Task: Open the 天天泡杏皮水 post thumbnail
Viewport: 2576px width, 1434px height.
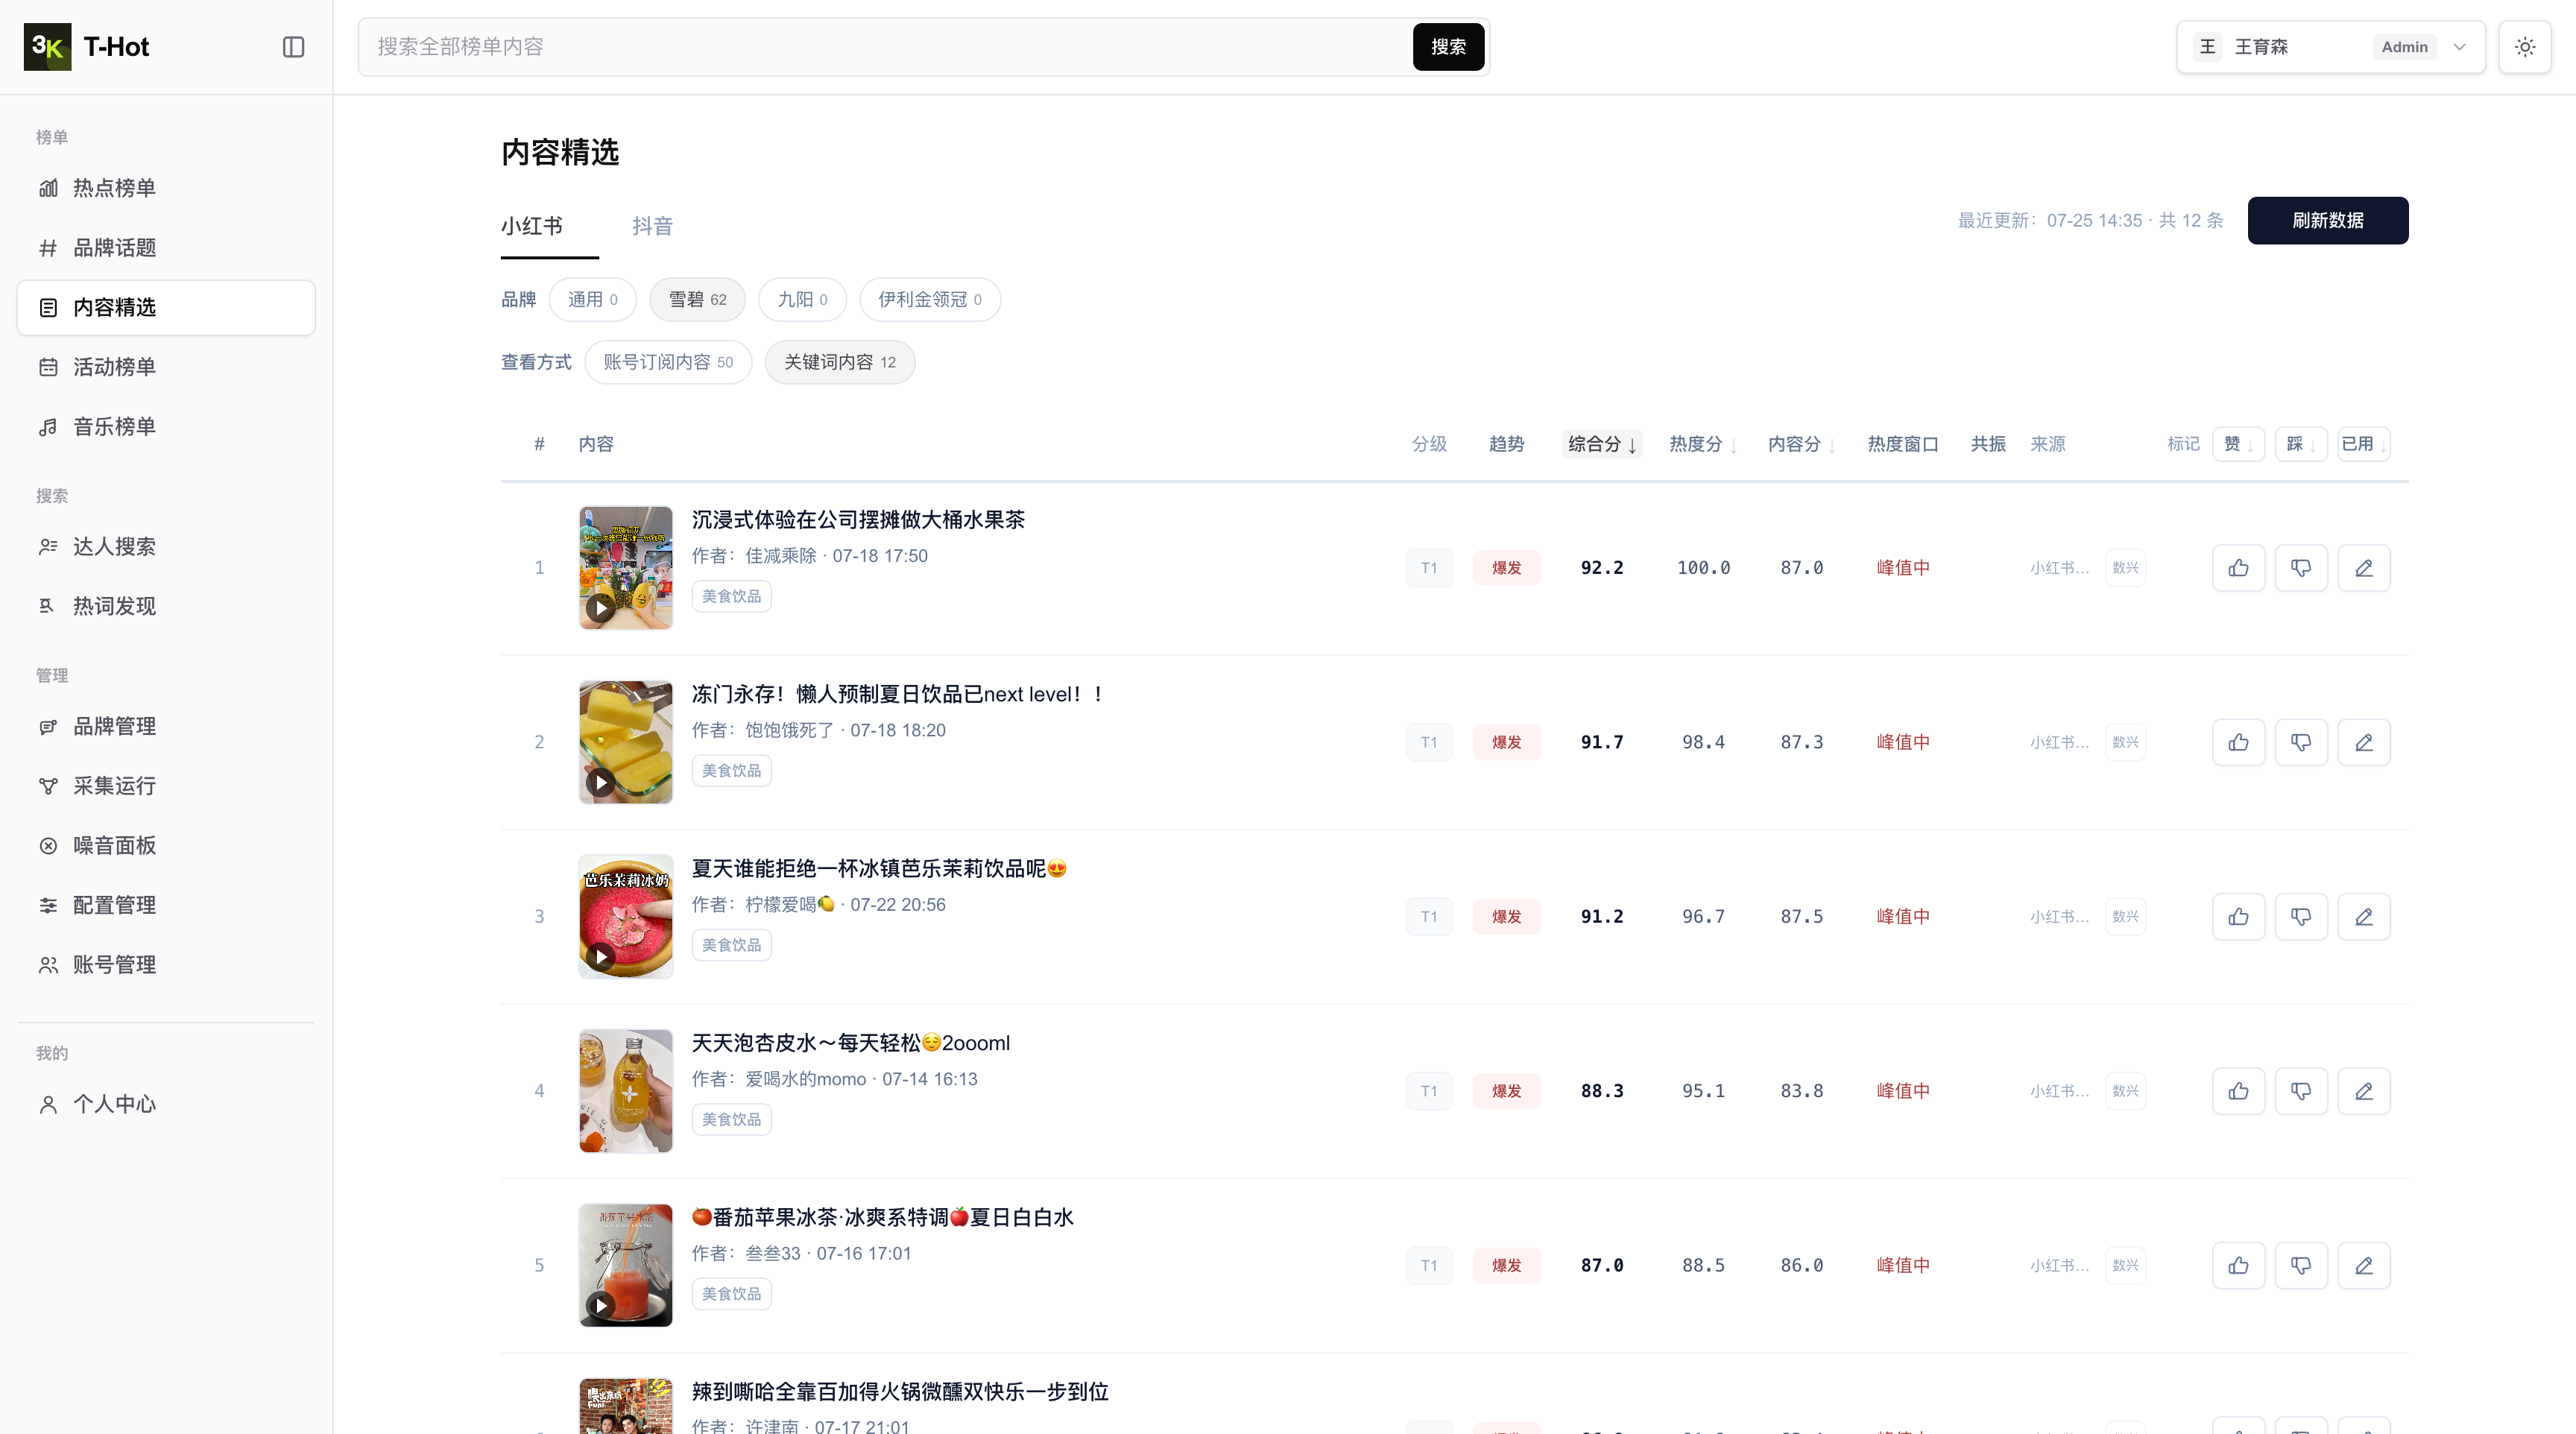Action: [x=626, y=1091]
